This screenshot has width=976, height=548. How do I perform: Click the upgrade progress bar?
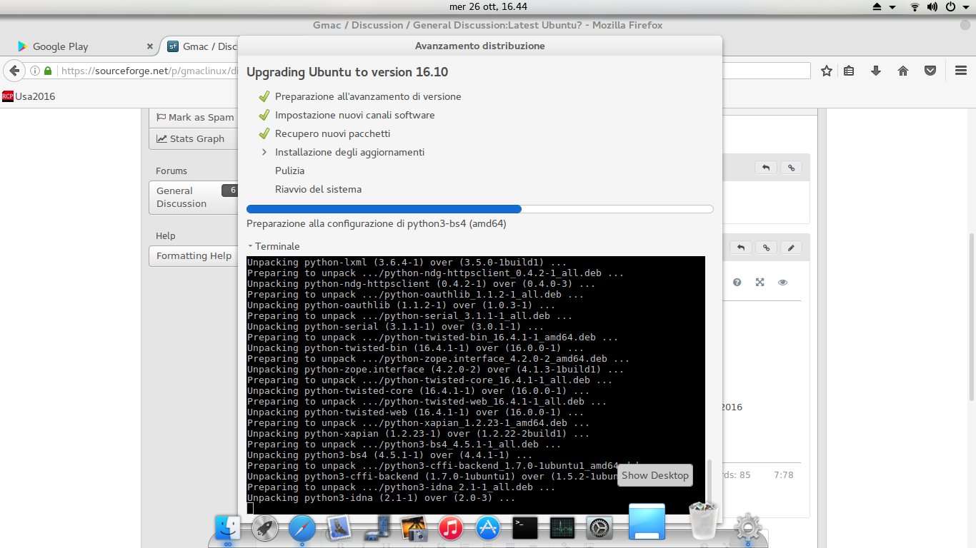pyautogui.click(x=480, y=209)
